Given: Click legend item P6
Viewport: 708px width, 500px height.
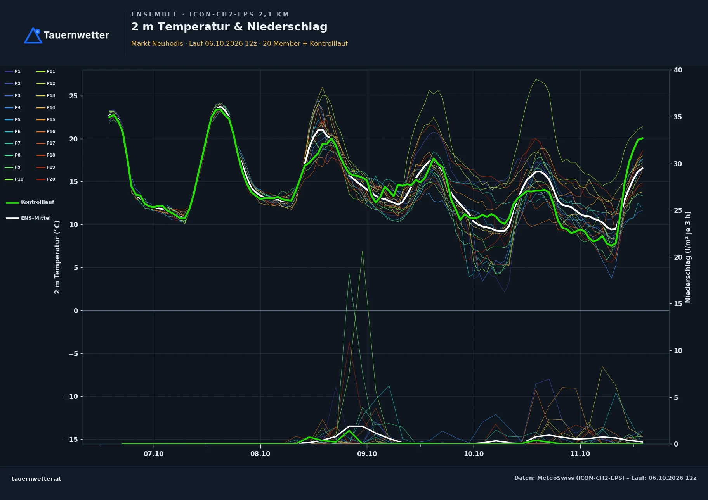Looking at the screenshot, I should click(12, 131).
